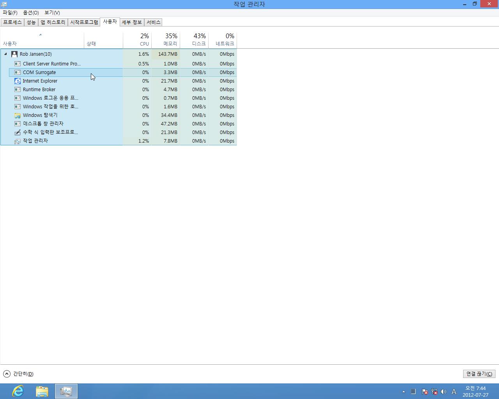This screenshot has width=499, height=399.
Task: Click the Rob Jansen user avatar icon
Action: point(14,54)
